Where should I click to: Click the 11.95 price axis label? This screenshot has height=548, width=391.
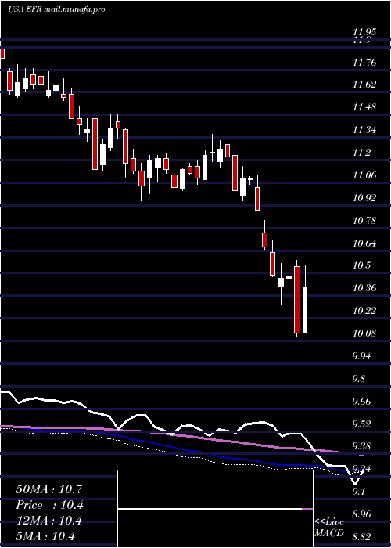[364, 32]
